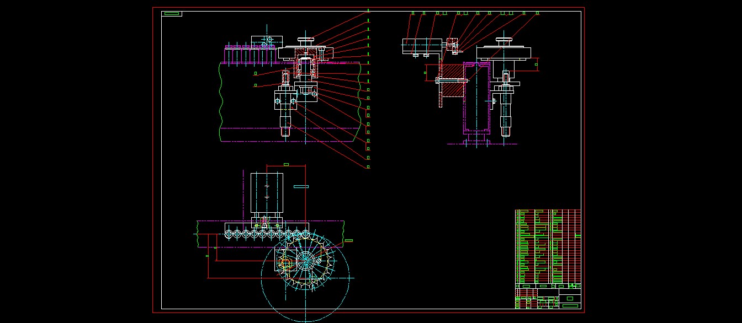Screen dimensions: 742x323
Task: Select the sprocket wheel's center hub
Action: [x=305, y=260]
